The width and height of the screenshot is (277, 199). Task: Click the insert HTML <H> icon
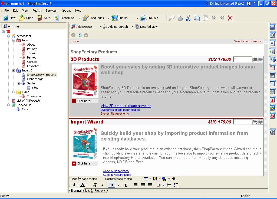click(x=174, y=179)
